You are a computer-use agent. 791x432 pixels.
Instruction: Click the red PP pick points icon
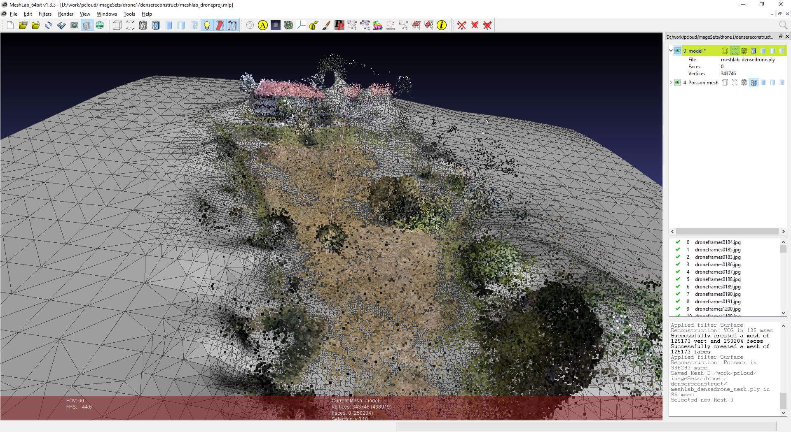339,26
